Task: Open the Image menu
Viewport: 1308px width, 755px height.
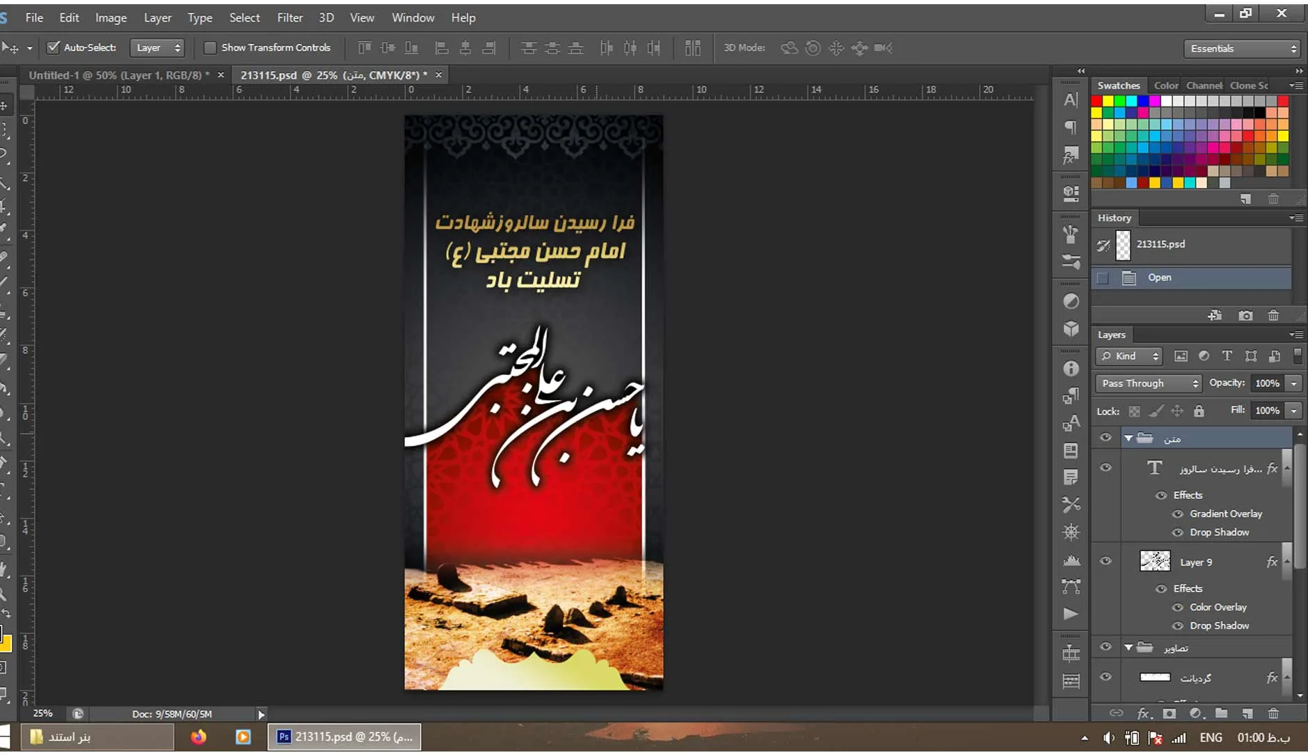Action: point(111,17)
